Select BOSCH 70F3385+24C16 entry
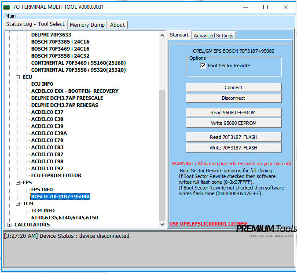The image size is (297, 273). [x=60, y=42]
